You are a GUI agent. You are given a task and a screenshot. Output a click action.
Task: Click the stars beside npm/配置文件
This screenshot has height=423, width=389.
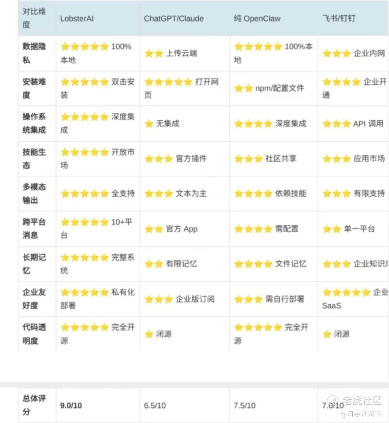pos(243,89)
